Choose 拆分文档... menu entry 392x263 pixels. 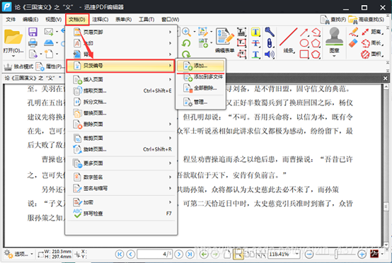[121, 102]
